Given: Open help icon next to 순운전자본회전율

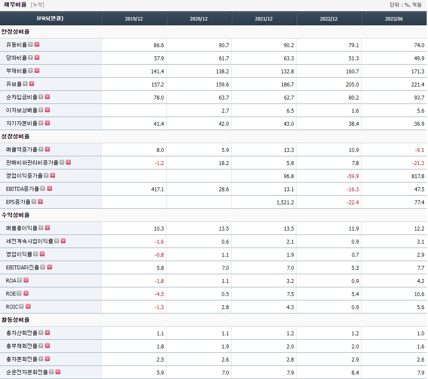Looking at the screenshot, I should click(51, 372).
